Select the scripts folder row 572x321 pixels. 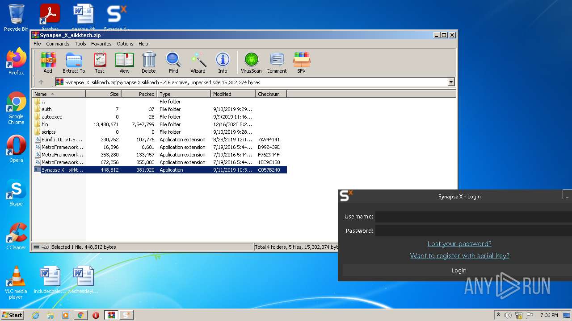click(160, 132)
